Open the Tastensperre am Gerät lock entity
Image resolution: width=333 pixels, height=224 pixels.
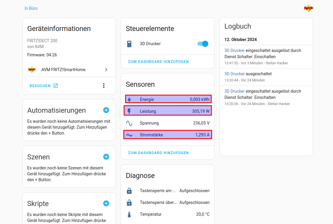coord(168,191)
